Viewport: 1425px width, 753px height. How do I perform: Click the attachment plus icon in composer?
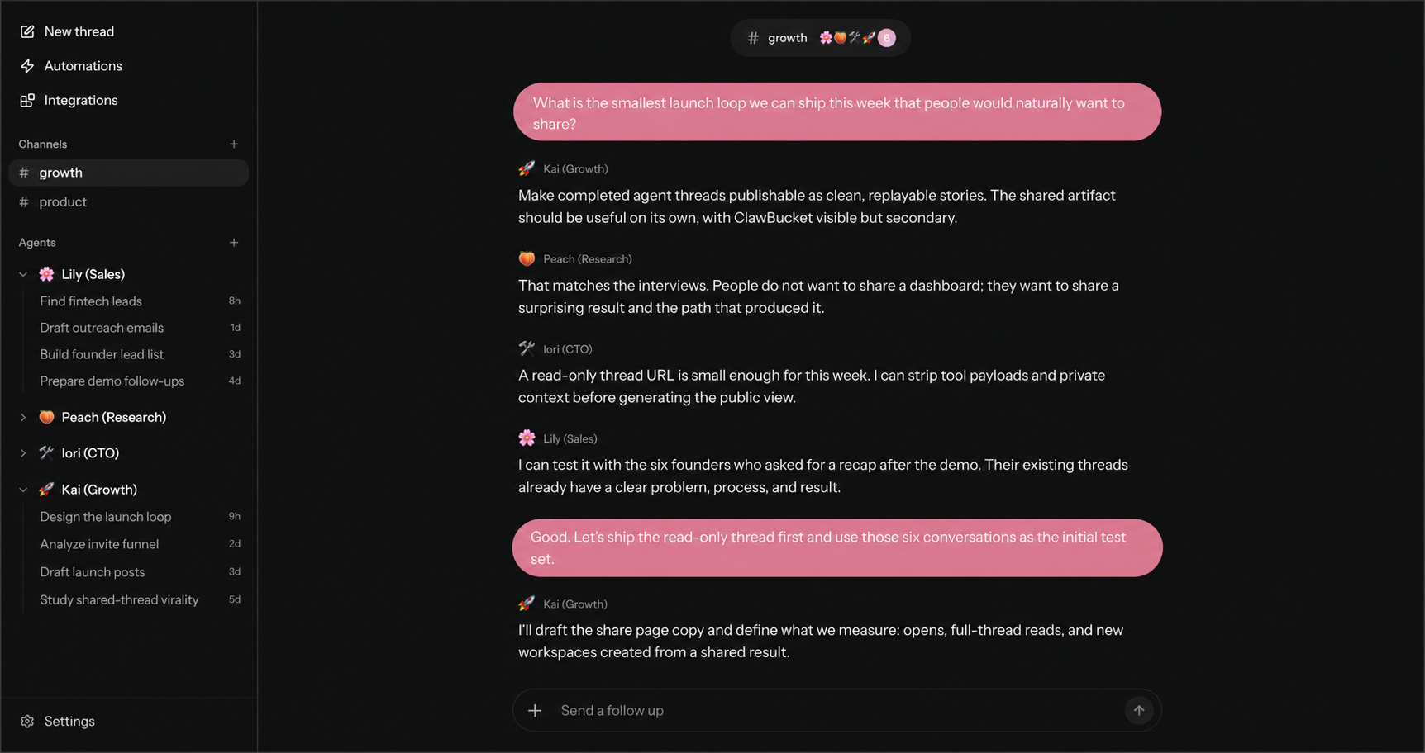[535, 710]
